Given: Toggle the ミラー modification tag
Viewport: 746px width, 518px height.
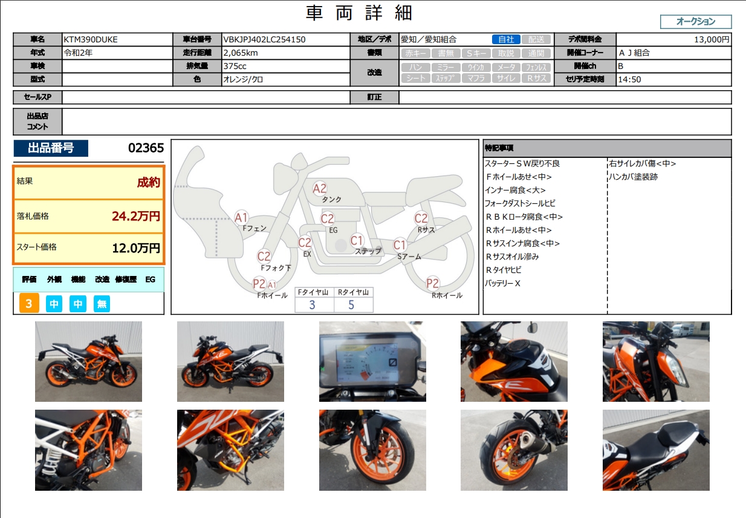Looking at the screenshot, I should tap(446, 67).
